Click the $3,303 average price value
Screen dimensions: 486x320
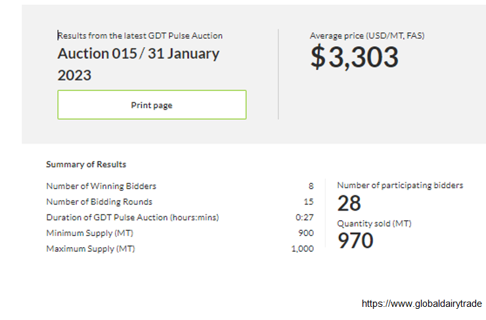pos(354,58)
